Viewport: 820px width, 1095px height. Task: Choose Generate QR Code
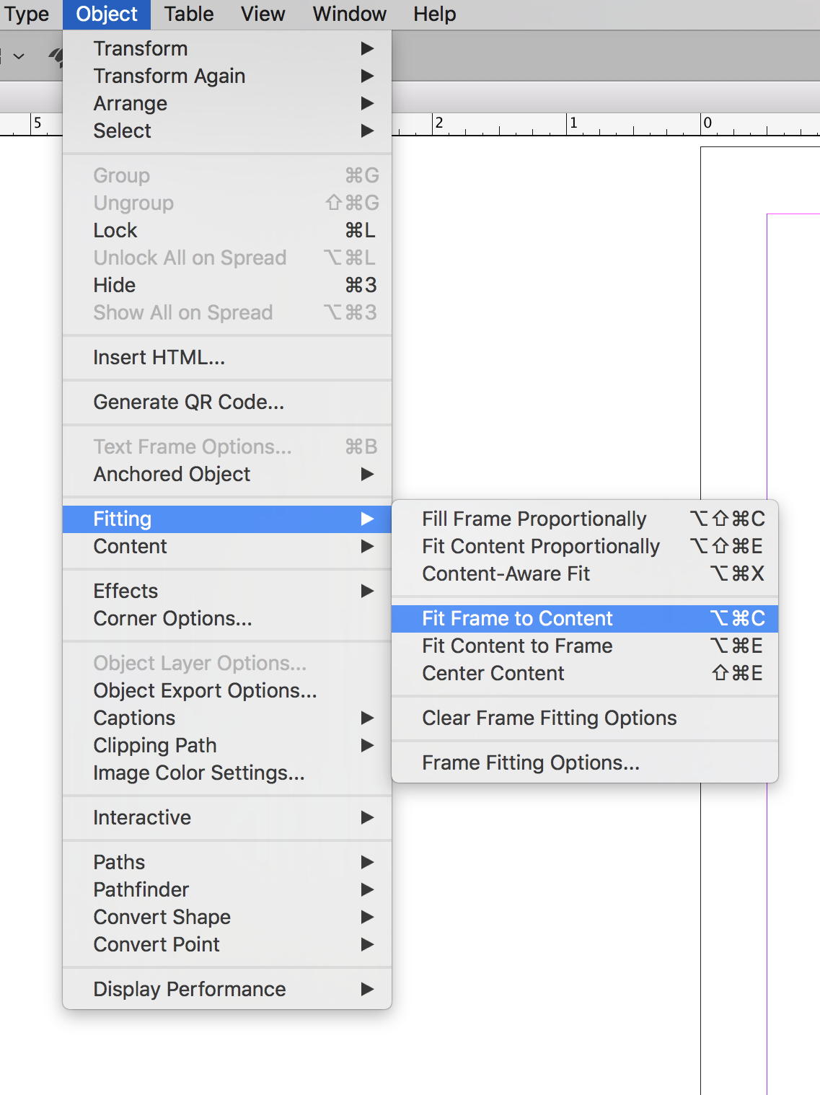pyautogui.click(x=189, y=402)
